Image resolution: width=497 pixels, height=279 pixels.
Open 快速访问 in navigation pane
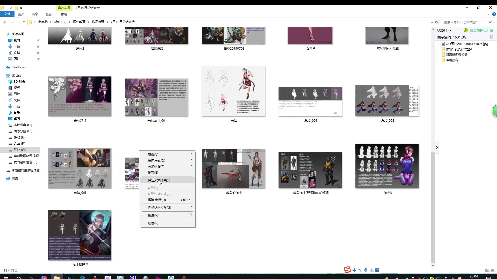pos(18,34)
